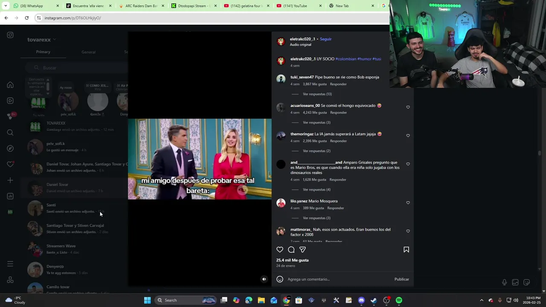The width and height of the screenshot is (546, 307).
Task: Open the tuki_seven47 profile link
Action: (302, 77)
